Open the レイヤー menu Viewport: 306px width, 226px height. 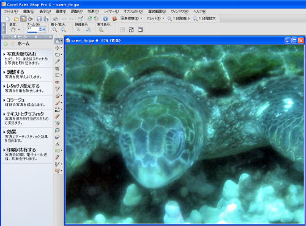click(111, 12)
